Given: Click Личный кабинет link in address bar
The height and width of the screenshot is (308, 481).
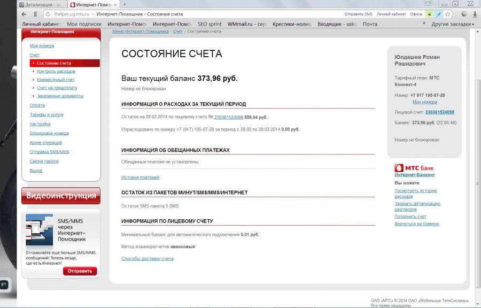Looking at the screenshot, I should (391, 14).
